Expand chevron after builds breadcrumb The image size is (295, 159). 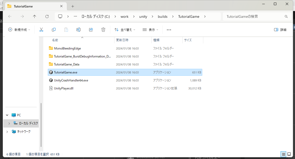(x=173, y=16)
